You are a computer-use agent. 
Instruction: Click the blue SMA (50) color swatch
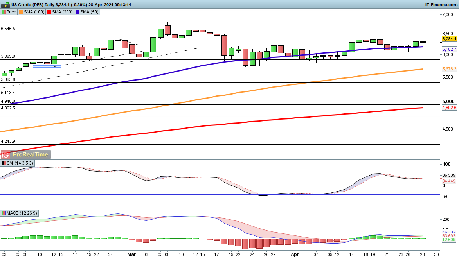click(77, 12)
